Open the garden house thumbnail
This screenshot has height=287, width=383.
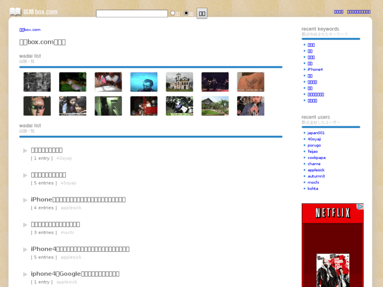point(215,106)
